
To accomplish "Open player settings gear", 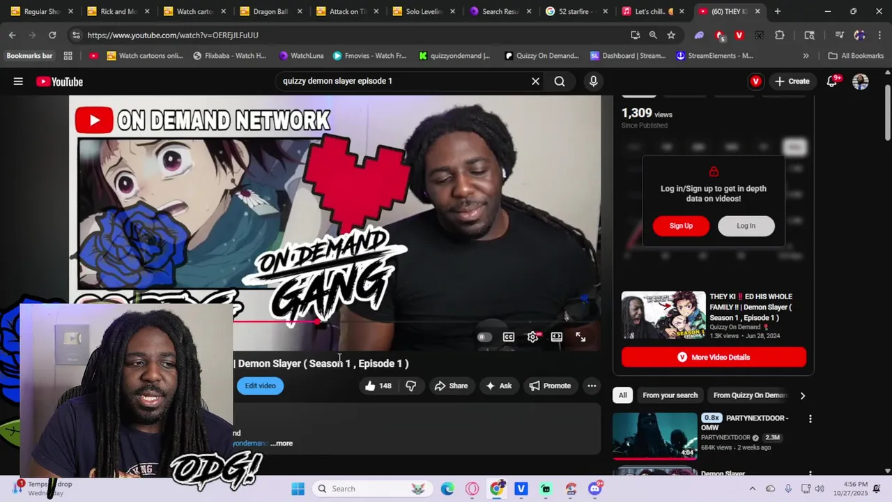I will [x=532, y=337].
